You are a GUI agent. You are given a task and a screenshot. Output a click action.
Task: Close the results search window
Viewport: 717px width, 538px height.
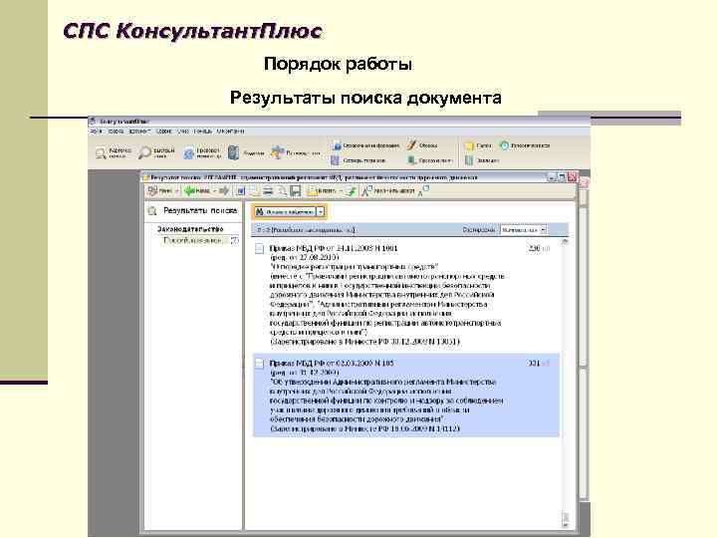tap(572, 177)
